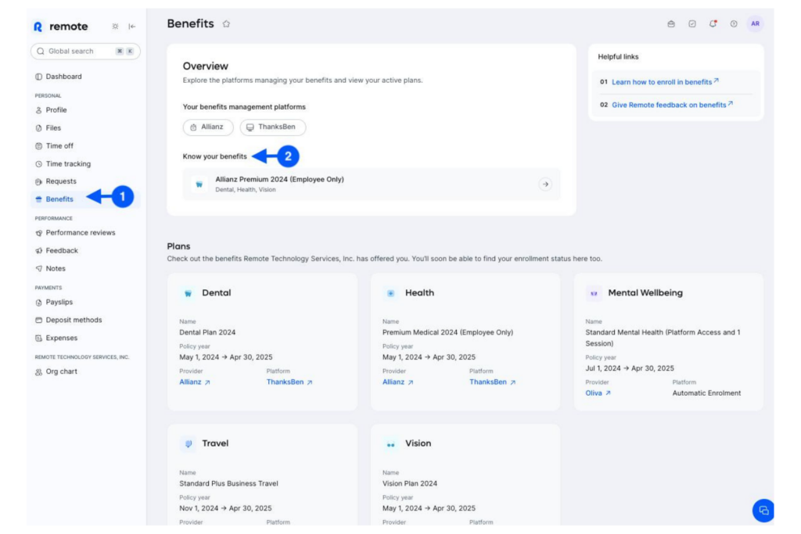
Task: Click 'Standard Plus Business Travel' text
Action: pyautogui.click(x=228, y=483)
